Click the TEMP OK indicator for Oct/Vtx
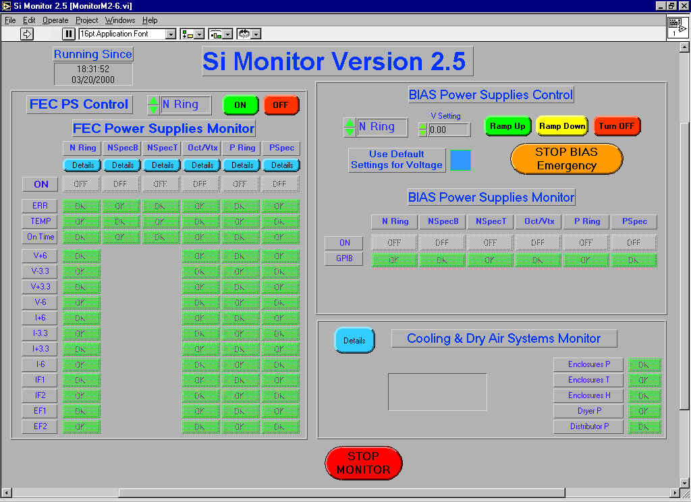This screenshot has height=502, width=691. pyautogui.click(x=200, y=221)
